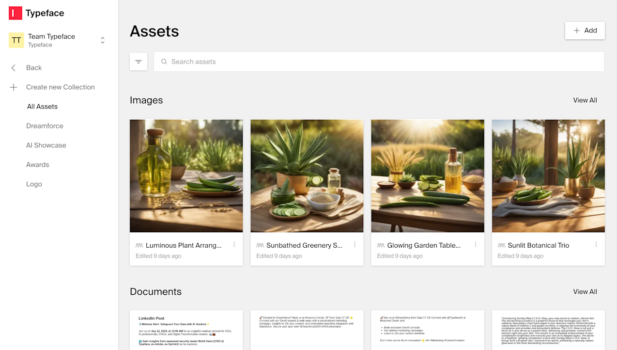The width and height of the screenshot is (617, 350).
Task: View All in the Documents section
Action: (585, 292)
